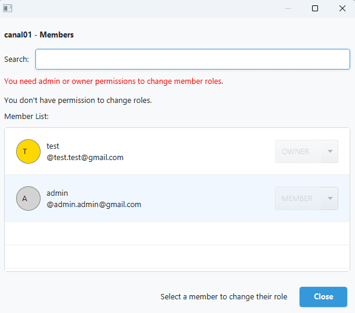Click the yellow T avatar for test

[x=28, y=151]
